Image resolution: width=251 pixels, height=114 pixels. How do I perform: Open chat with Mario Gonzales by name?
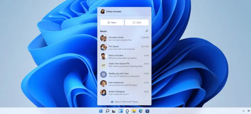point(116,55)
